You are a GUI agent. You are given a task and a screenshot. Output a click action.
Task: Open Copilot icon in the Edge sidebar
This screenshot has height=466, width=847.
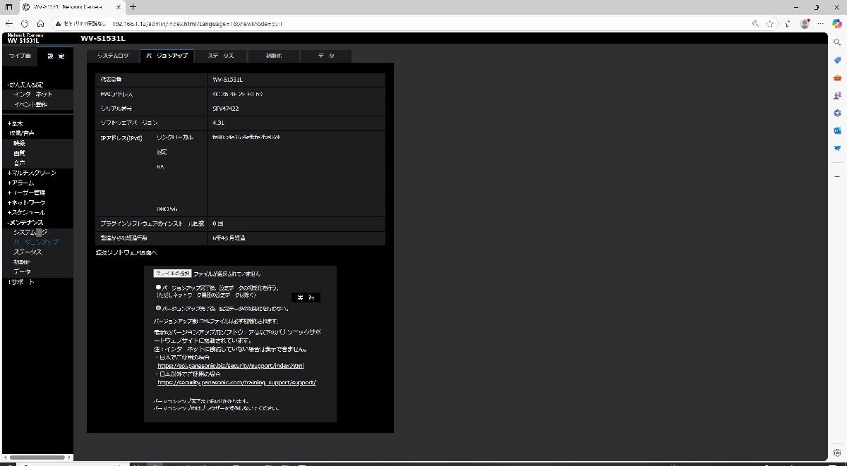(837, 113)
